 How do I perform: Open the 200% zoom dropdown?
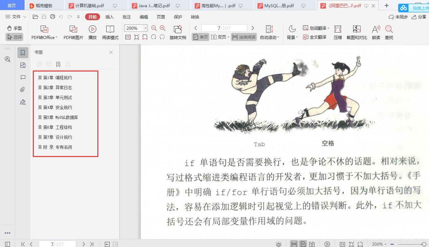pos(146,28)
